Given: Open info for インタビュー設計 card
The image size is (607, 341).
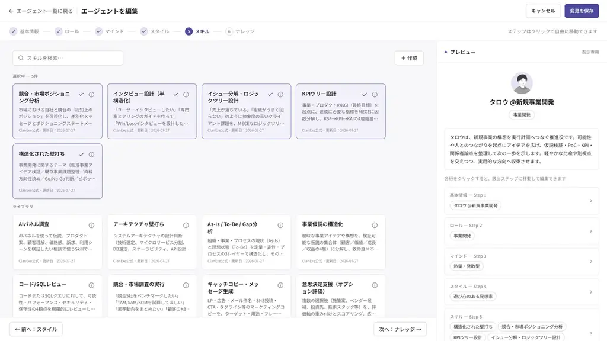Looking at the screenshot, I should pyautogui.click(x=186, y=94).
